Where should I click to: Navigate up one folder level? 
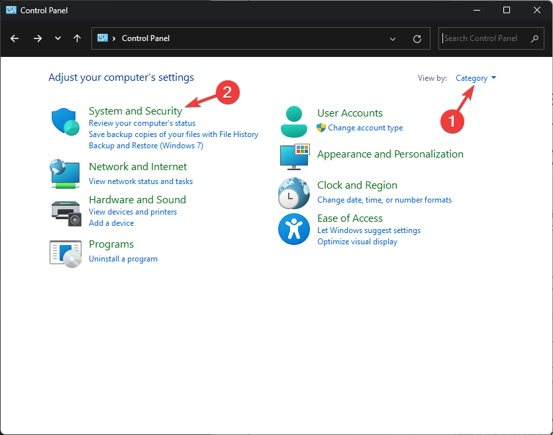click(77, 38)
